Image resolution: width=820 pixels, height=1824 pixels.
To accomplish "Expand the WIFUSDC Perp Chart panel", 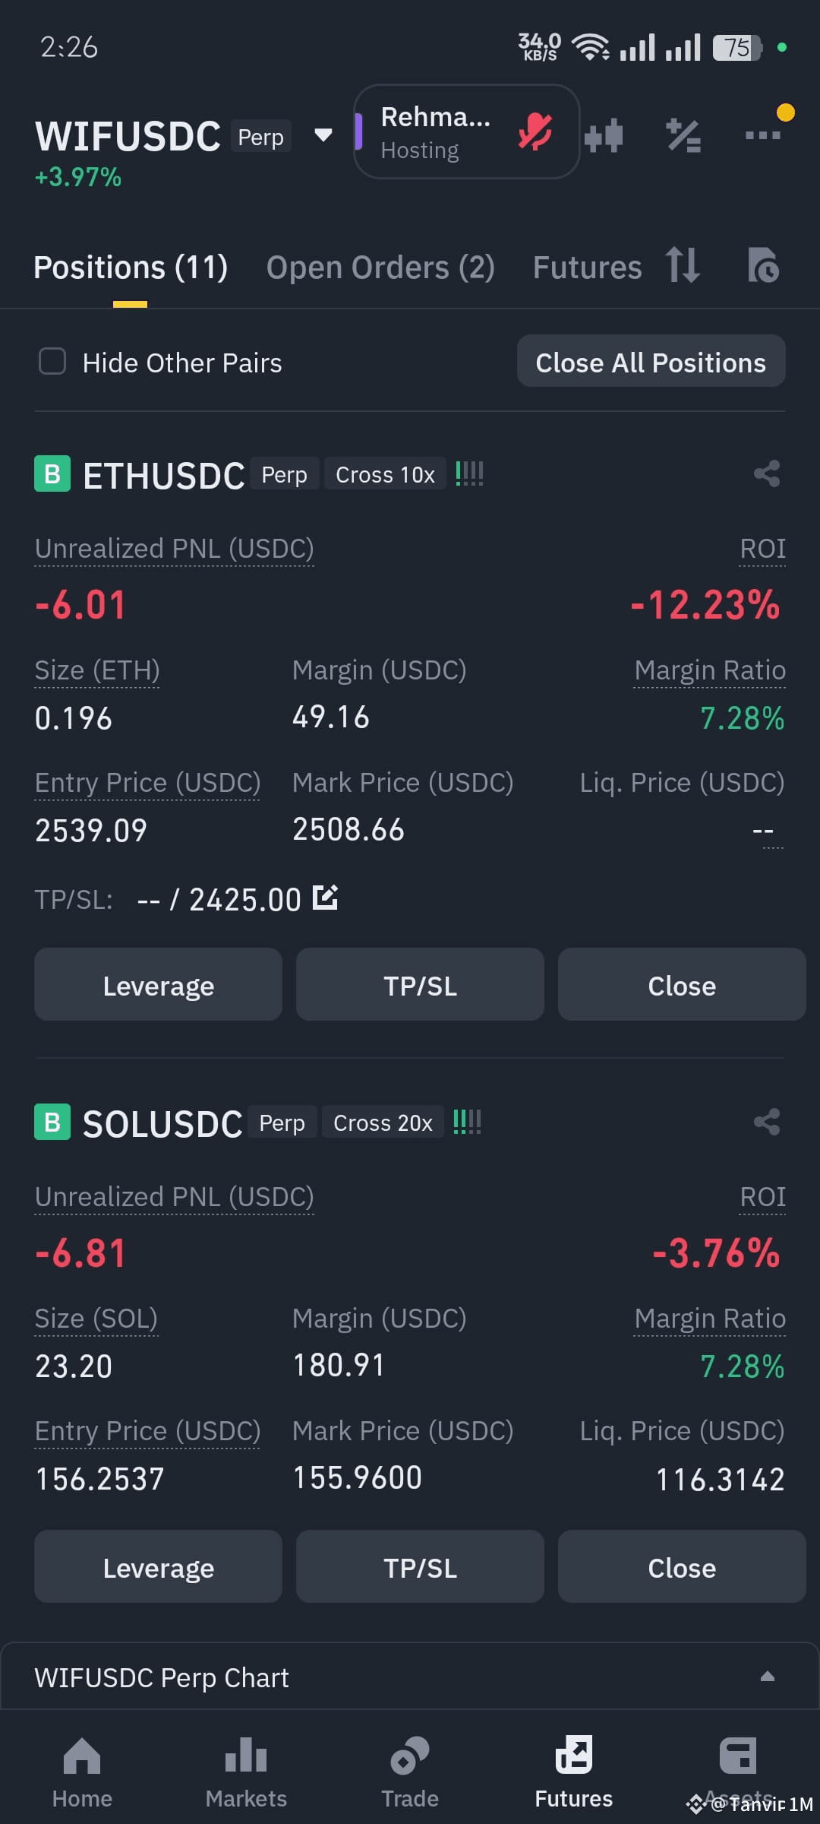I will [x=768, y=1677].
